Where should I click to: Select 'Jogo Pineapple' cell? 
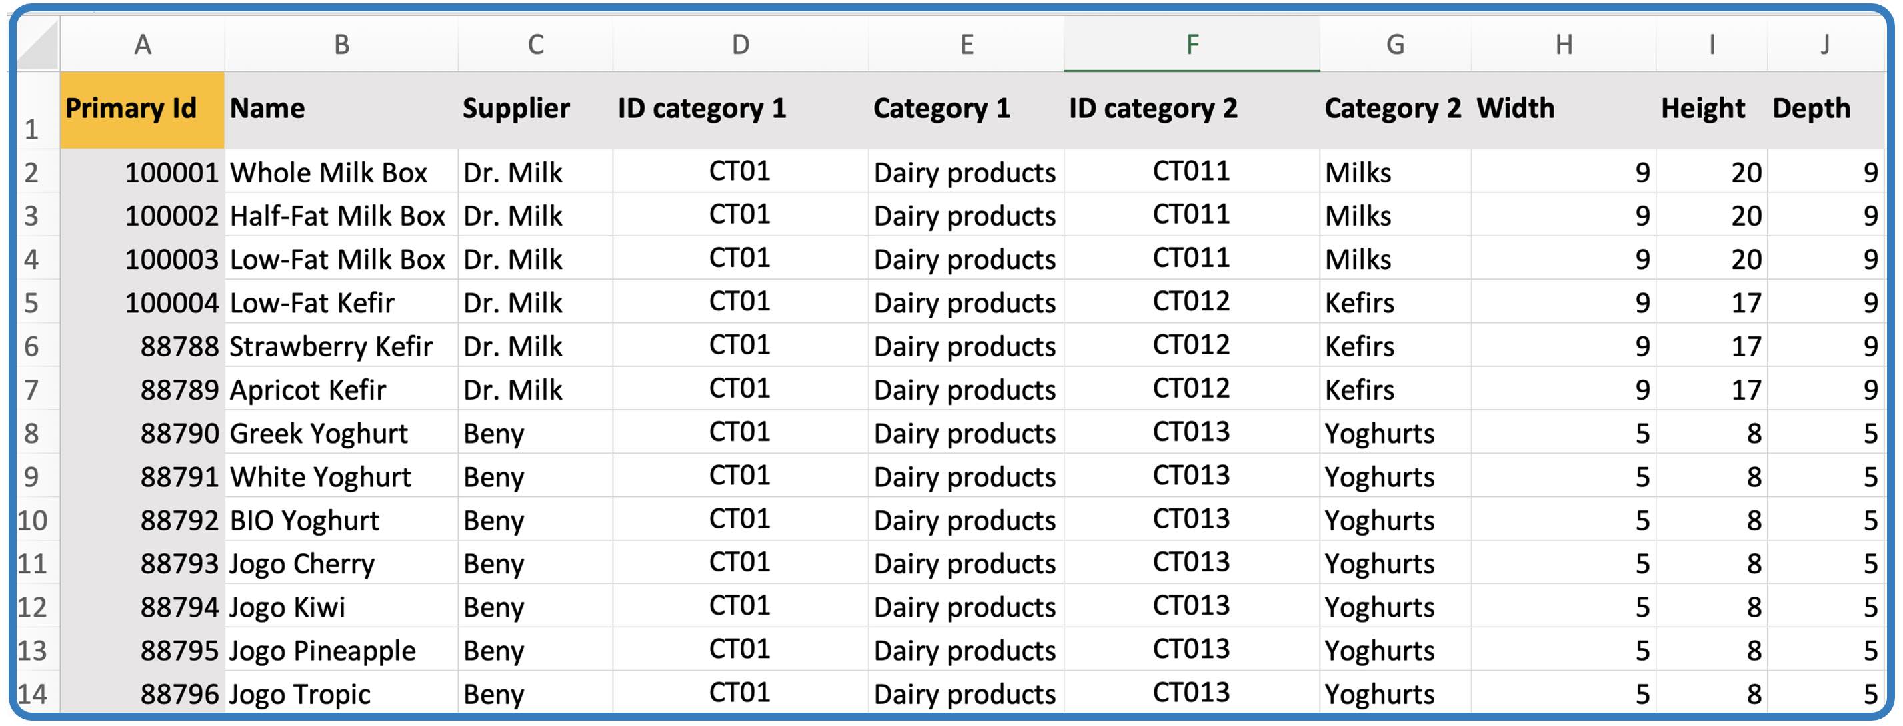coord(341,650)
